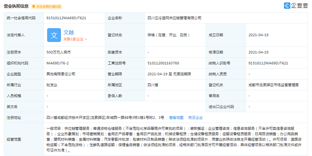Click the 企查查 logo
Screen dimensions: 312x156
click(x=296, y=5)
